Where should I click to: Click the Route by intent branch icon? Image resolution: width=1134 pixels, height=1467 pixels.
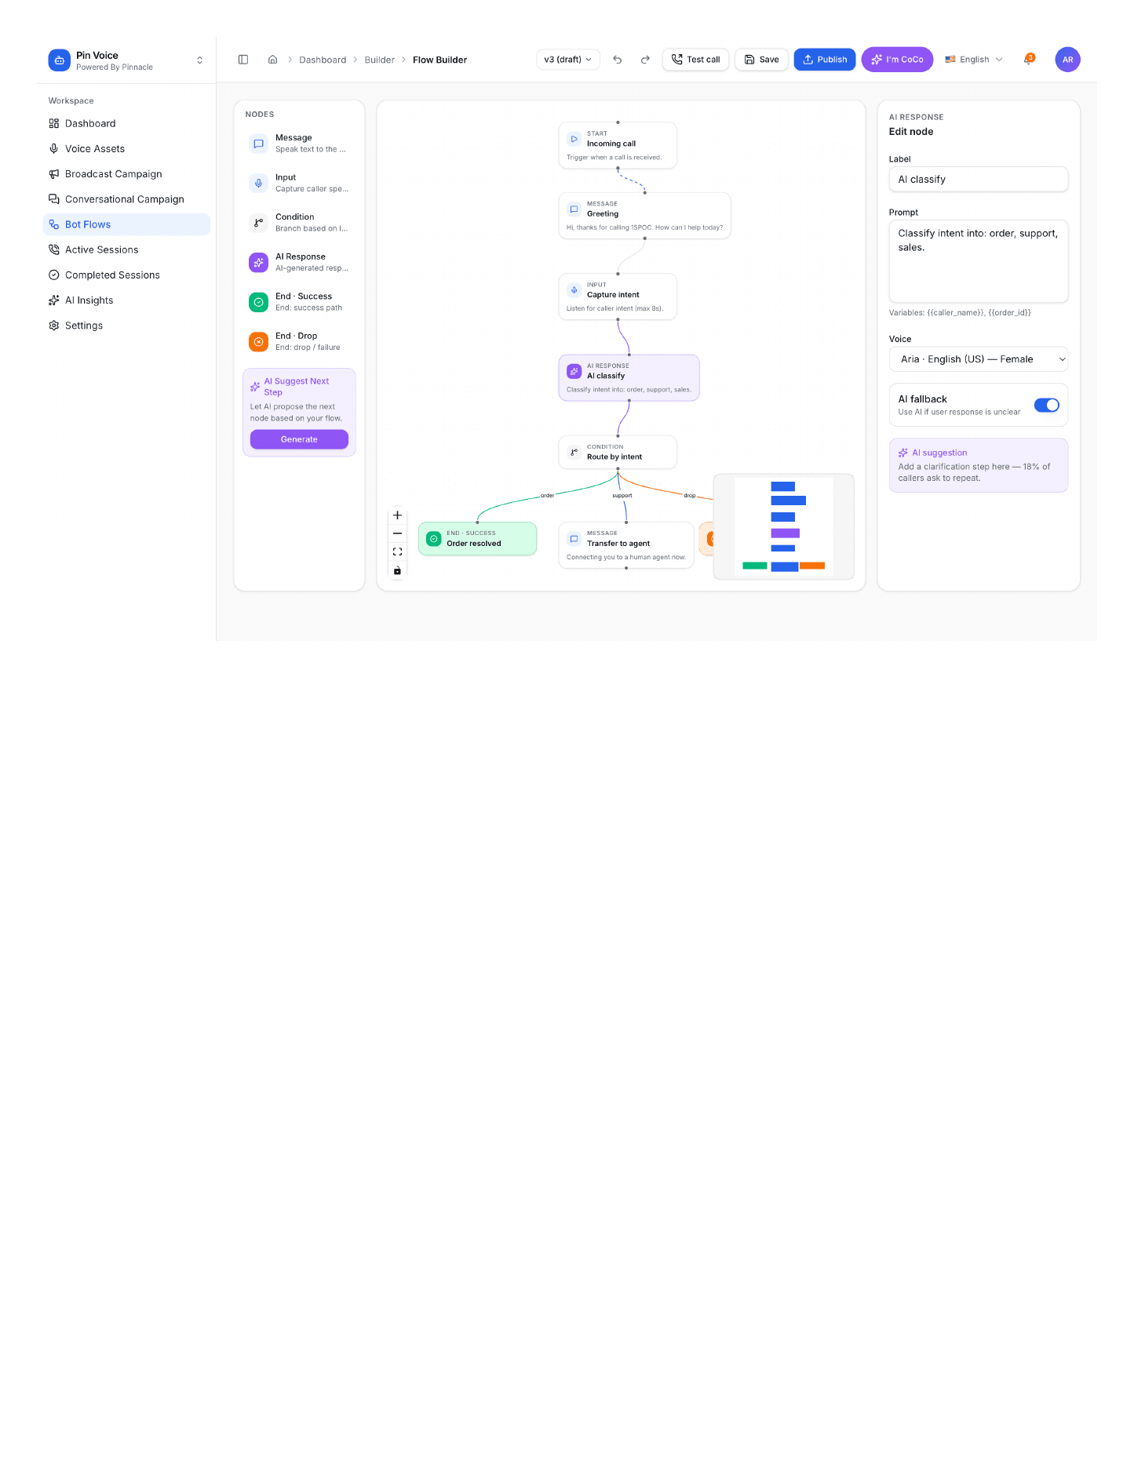[x=574, y=452]
